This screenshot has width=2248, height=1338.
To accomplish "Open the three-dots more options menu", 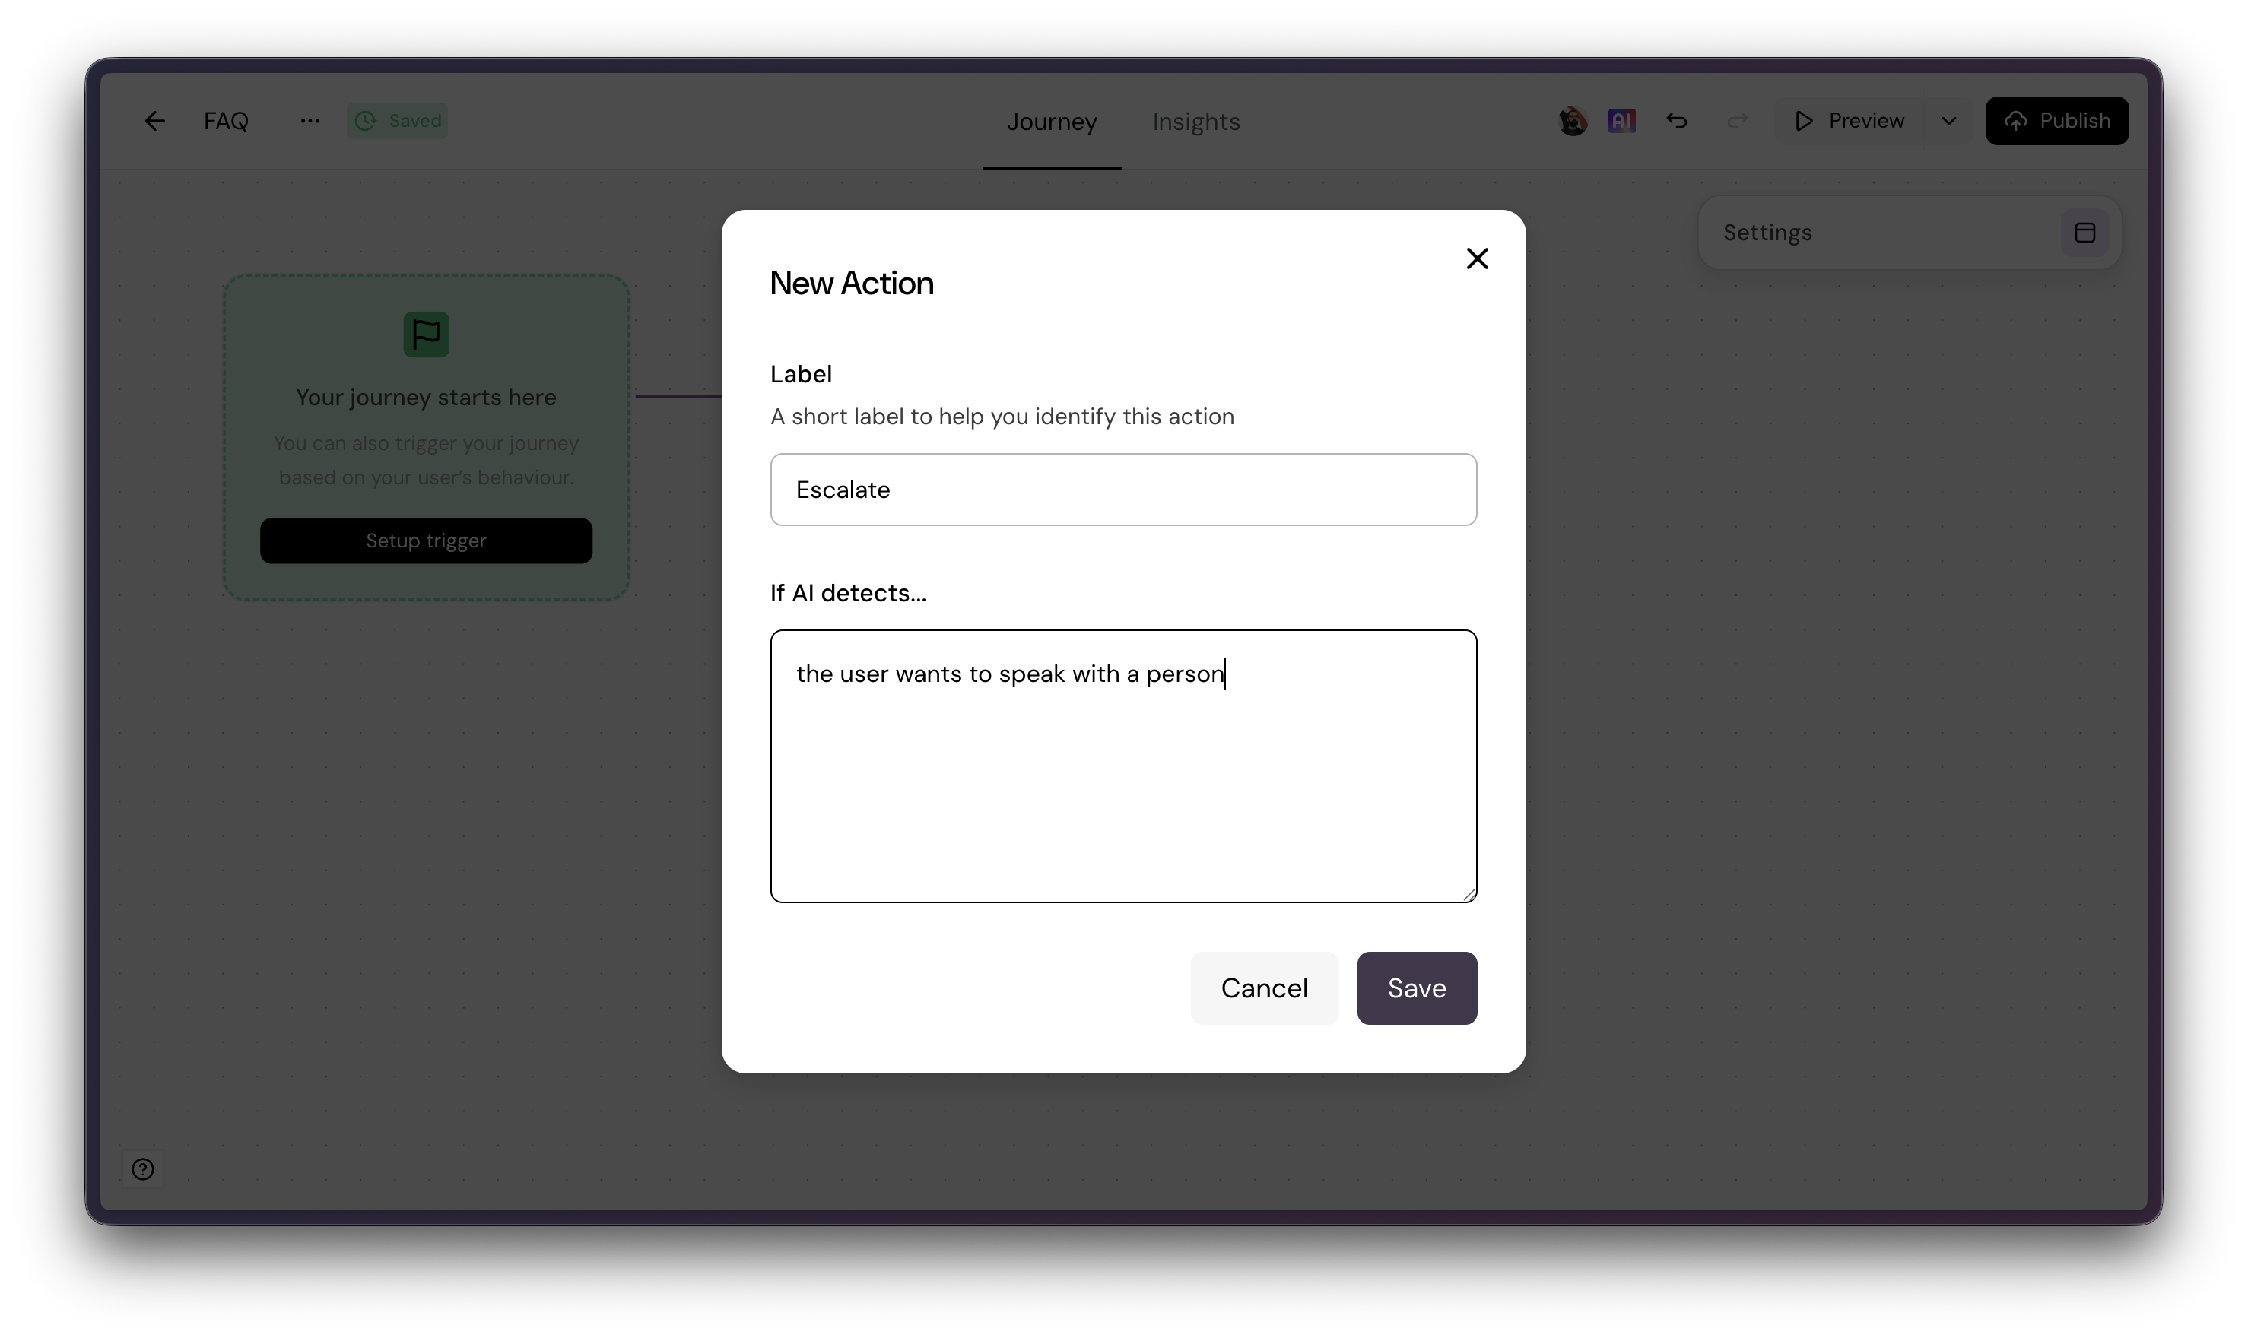I will coord(310,121).
